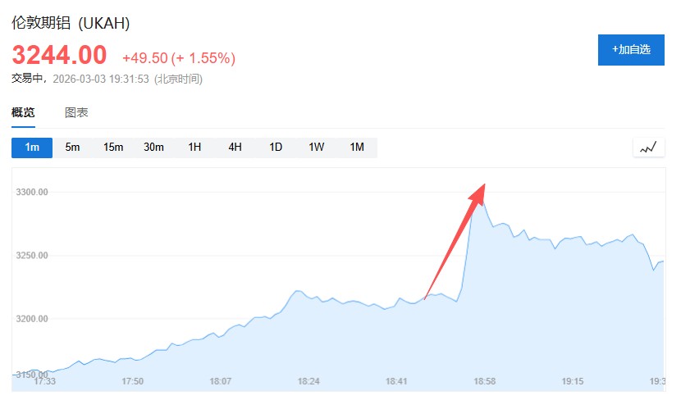
Task: Click the line chart type icon
Action: pos(648,148)
